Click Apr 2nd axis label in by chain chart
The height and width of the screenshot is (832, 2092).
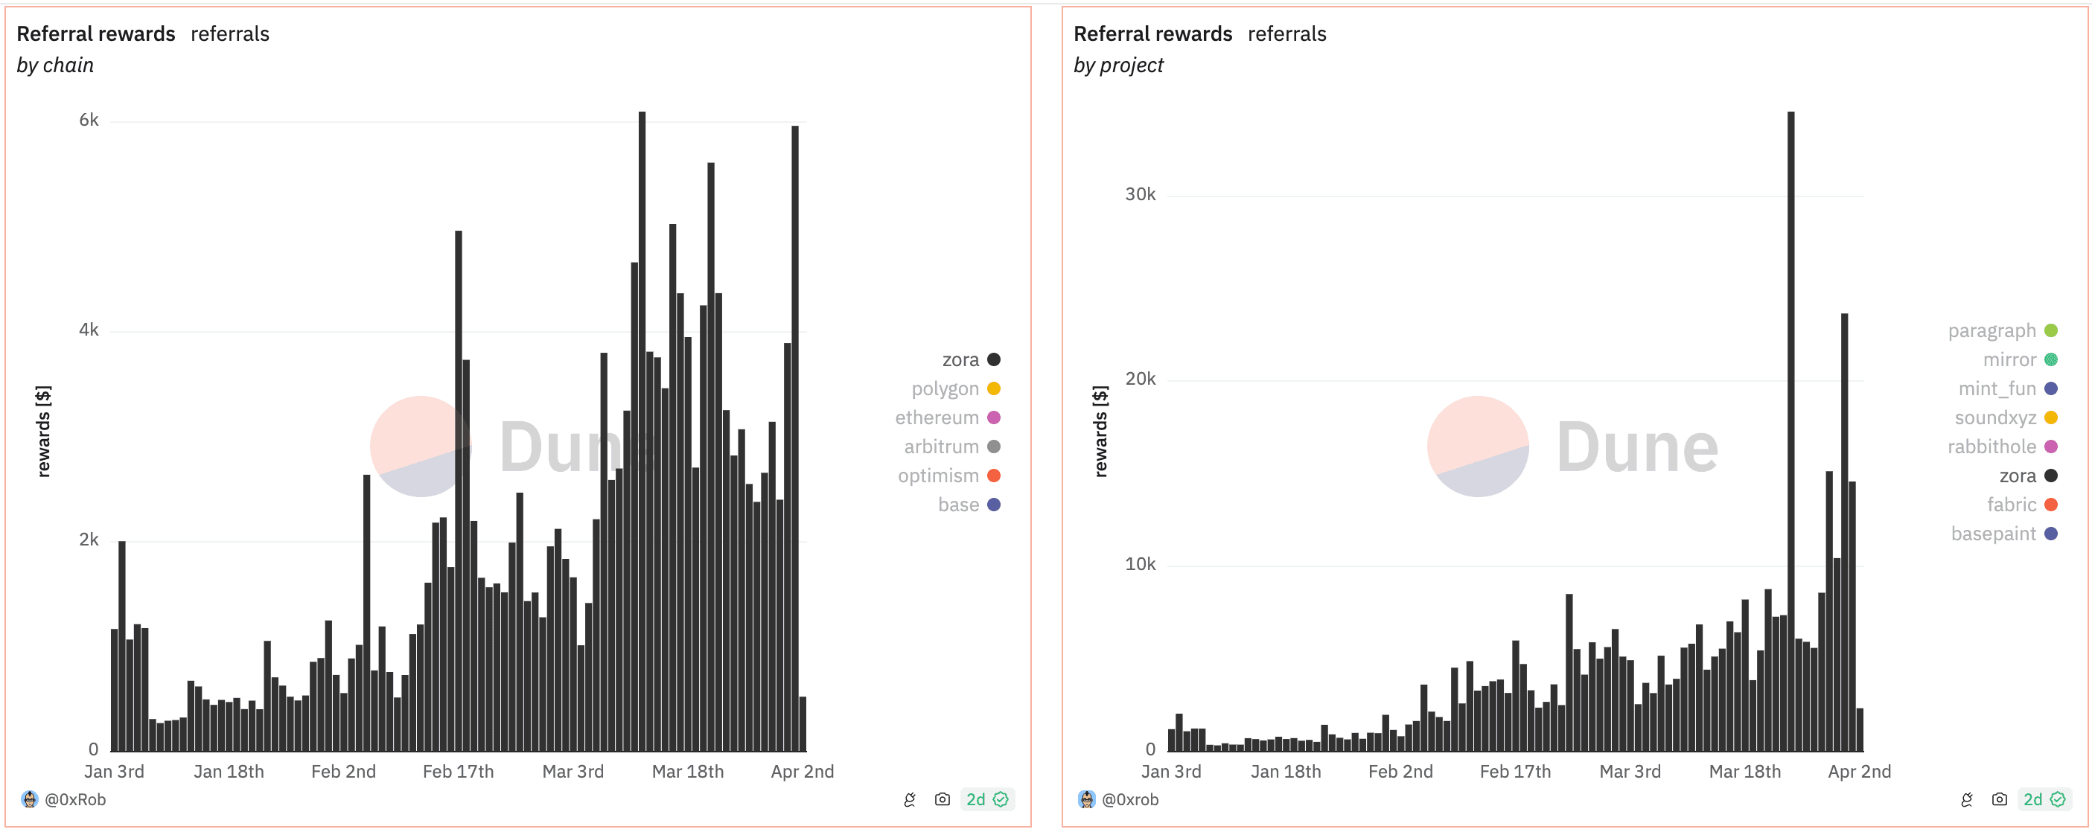point(803,772)
